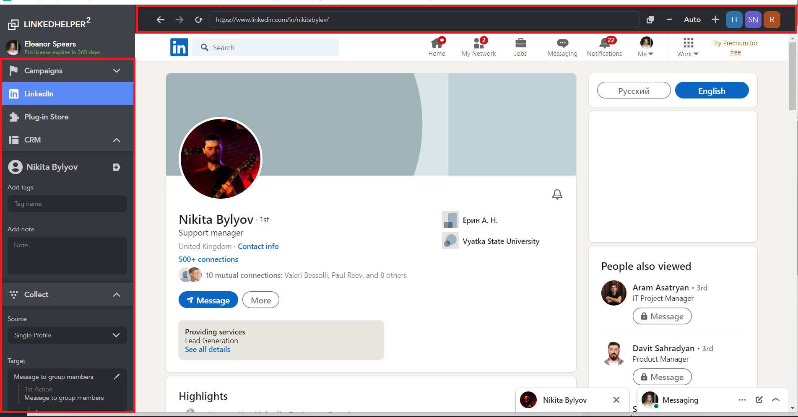The image size is (798, 417).
Task: Open My Network
Action: click(x=478, y=47)
